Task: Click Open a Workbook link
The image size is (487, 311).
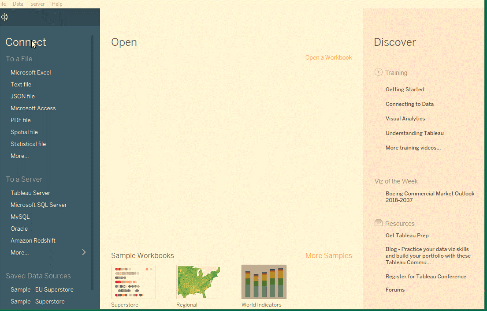Action: point(329,57)
